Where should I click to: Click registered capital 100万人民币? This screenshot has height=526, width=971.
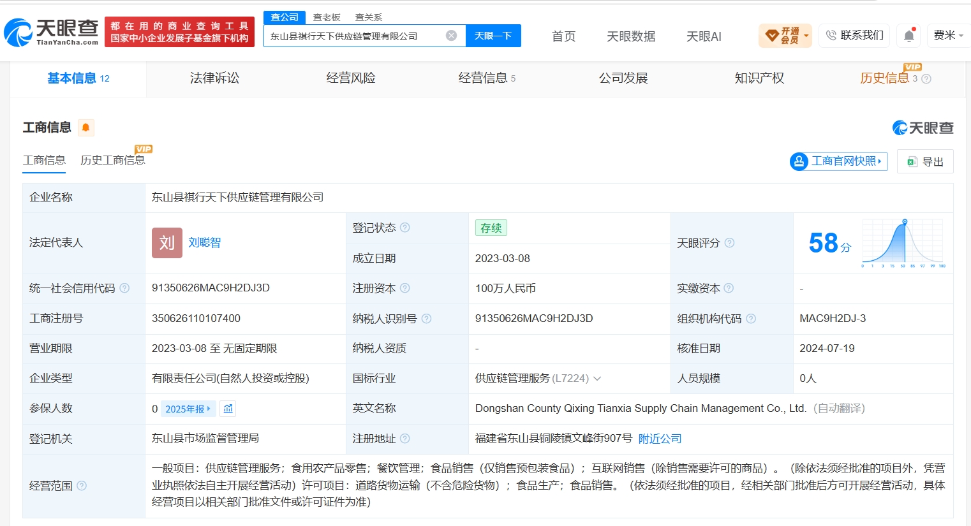click(505, 288)
